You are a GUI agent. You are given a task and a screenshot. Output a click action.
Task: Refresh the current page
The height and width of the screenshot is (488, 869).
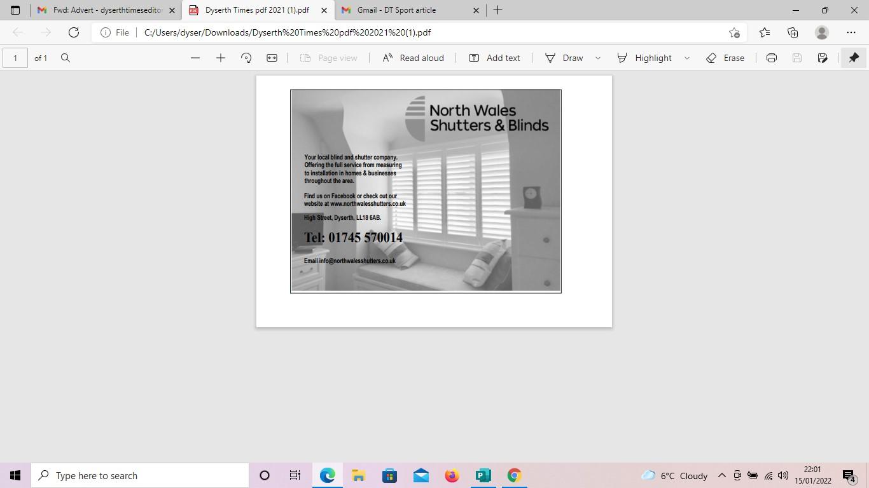coord(74,32)
